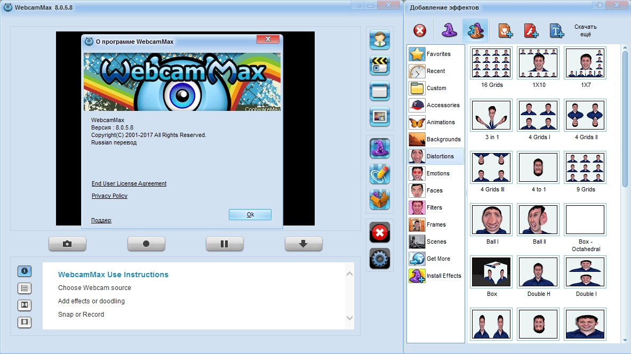Image resolution: width=631 pixels, height=354 pixels.
Task: Select the Backgrounds category
Action: tap(436, 139)
